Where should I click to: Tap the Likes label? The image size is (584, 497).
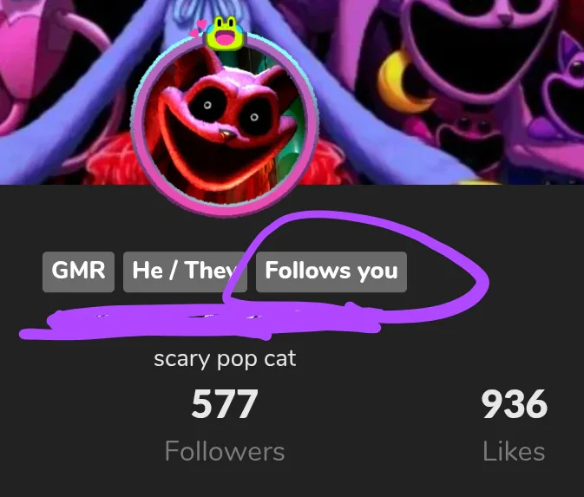click(x=514, y=451)
